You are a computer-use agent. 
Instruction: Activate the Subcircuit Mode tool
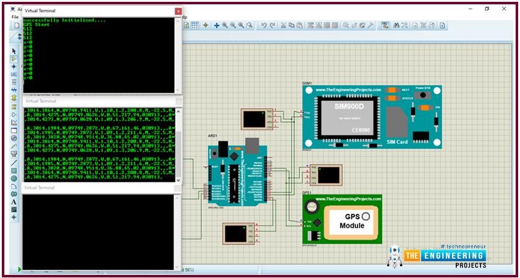pyautogui.click(x=14, y=98)
